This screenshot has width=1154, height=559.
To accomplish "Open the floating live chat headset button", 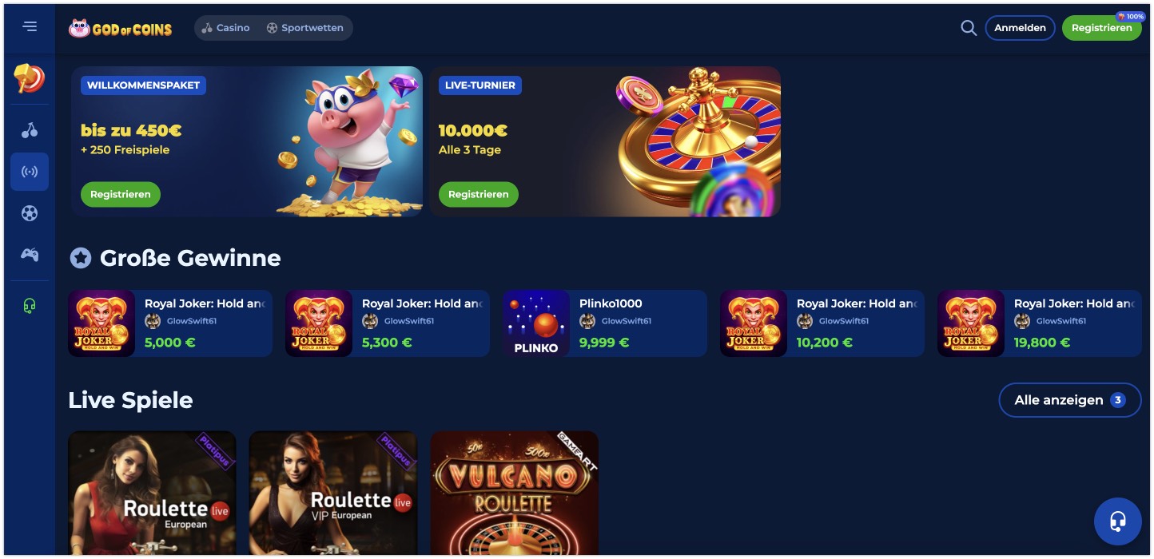I will coord(1117,521).
